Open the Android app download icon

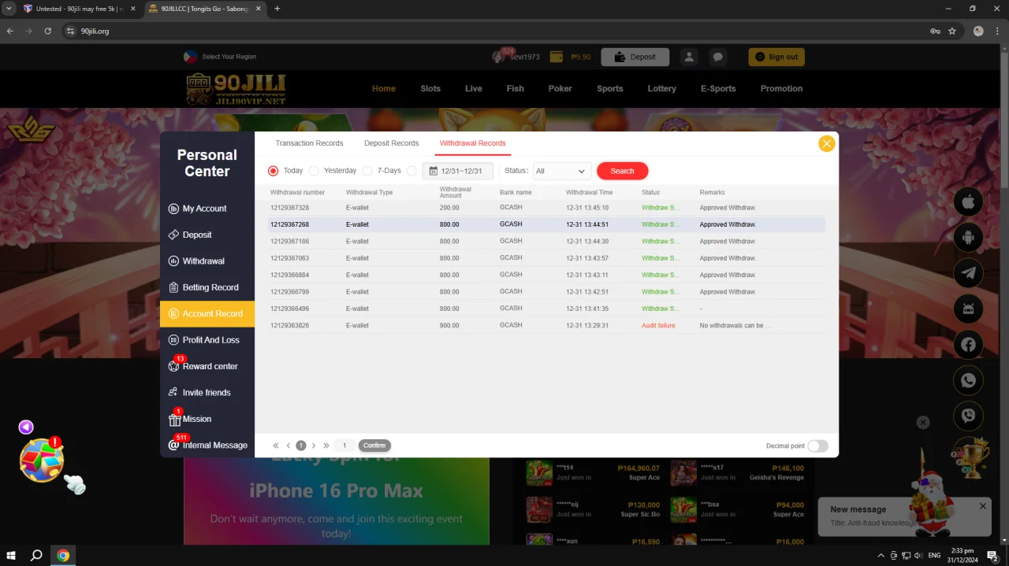pos(968,238)
